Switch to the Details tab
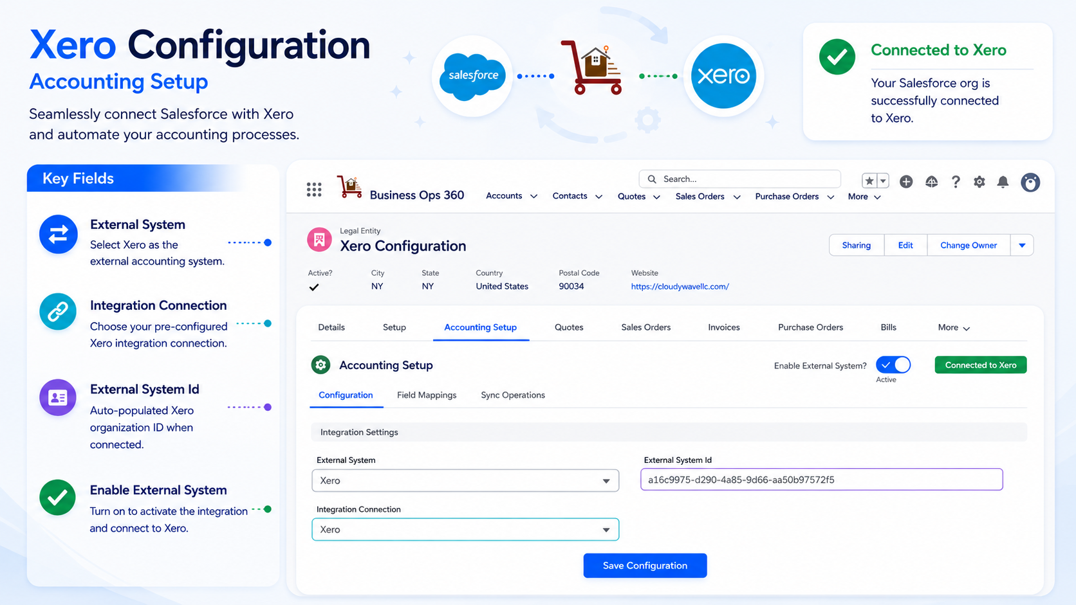This screenshot has width=1076, height=605. (331, 327)
